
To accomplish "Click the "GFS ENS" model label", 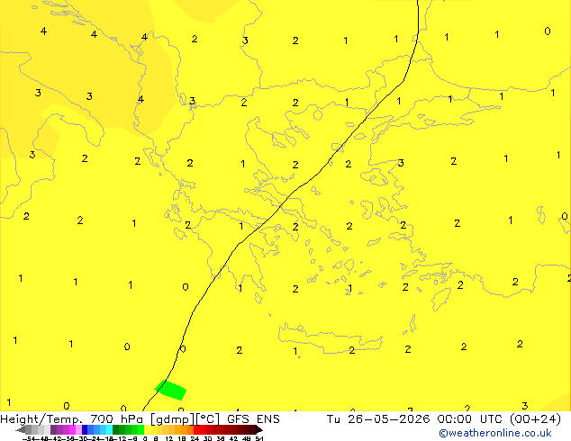I will tap(253, 419).
